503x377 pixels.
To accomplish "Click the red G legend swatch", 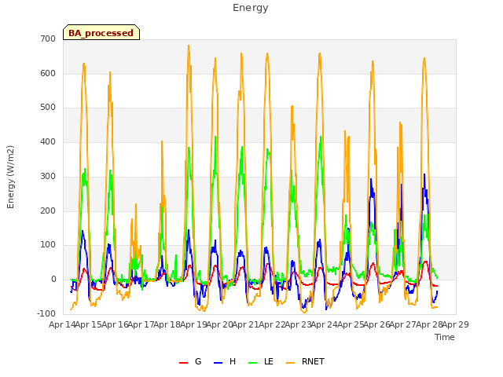I will point(183,362).
